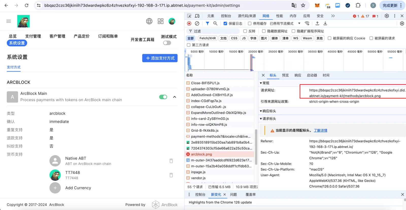
Task: Open the DevTools three-dot menu
Action: 395,16
